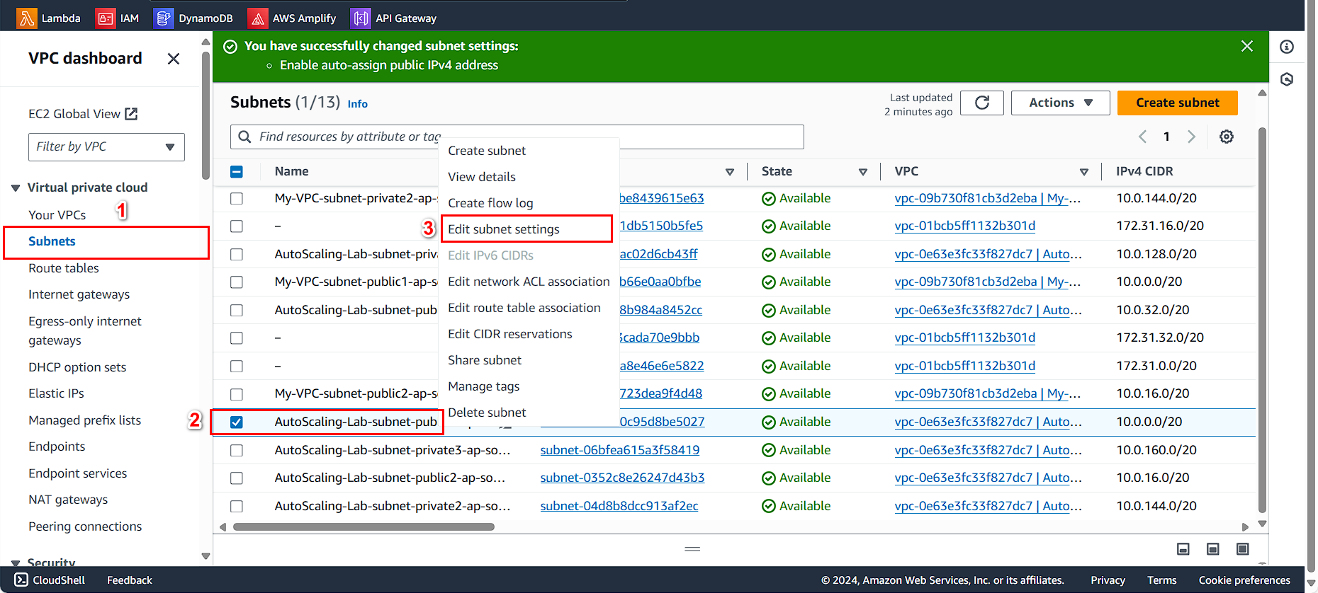
Task: Choose Edit network ACL association
Action: [x=529, y=282]
